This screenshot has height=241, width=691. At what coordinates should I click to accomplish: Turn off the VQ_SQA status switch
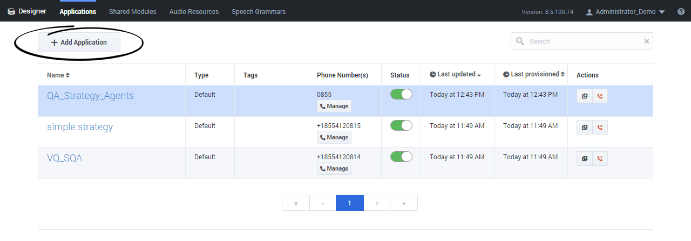pyautogui.click(x=401, y=157)
